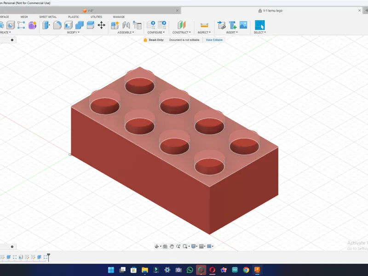Open the Assemble dropdown menu
The image size is (368, 276).
coord(126,32)
